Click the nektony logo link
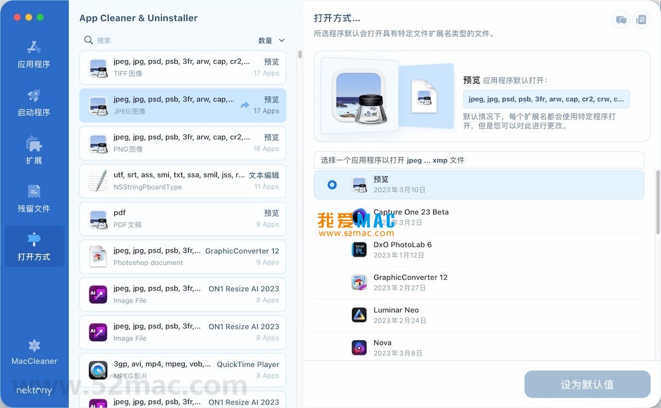Viewport: 661px width, 408px height. click(x=34, y=390)
